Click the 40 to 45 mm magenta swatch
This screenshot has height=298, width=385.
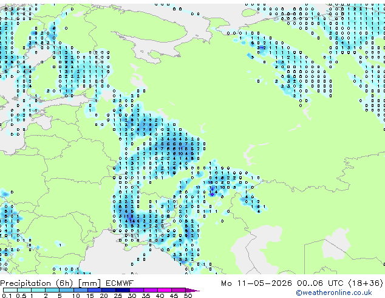coord(165,290)
